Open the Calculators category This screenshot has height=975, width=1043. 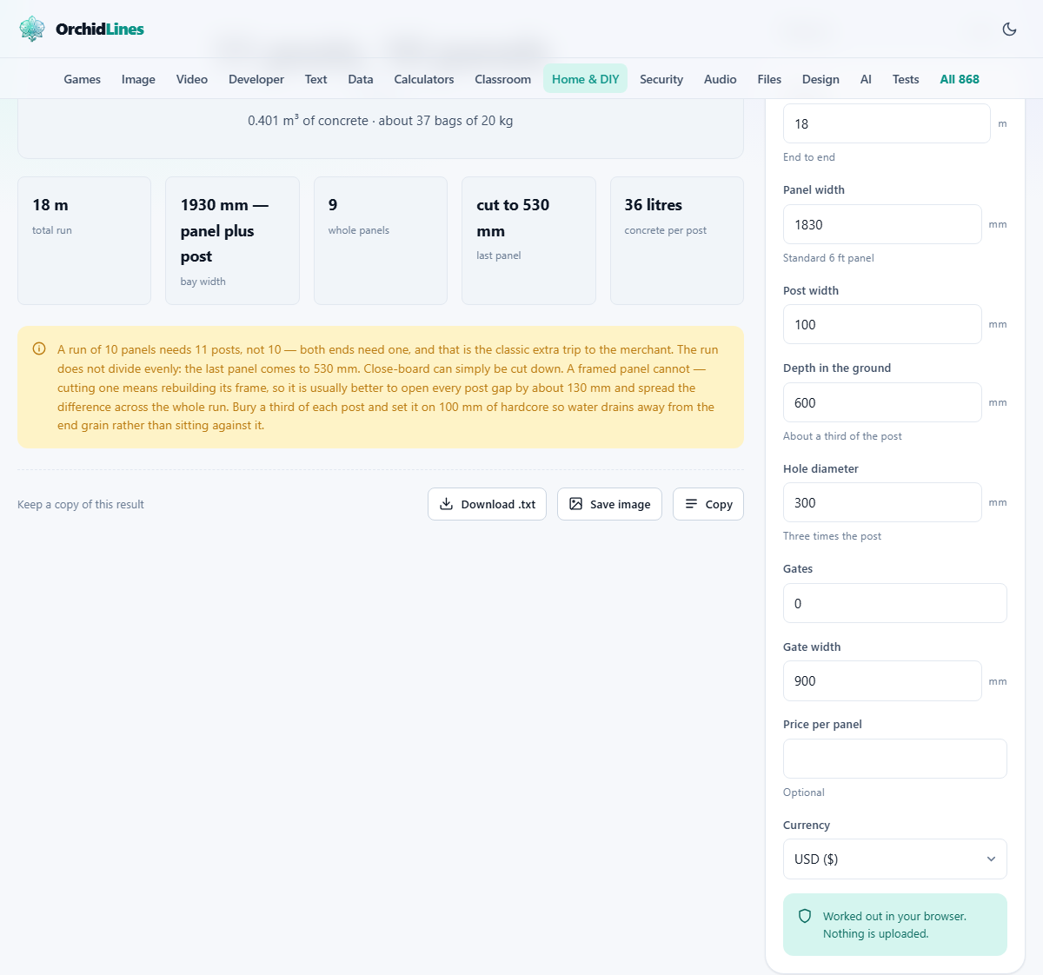click(424, 79)
